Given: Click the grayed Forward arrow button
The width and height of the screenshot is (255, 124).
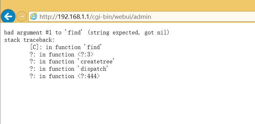Looking at the screenshot, I should pos(22,17).
